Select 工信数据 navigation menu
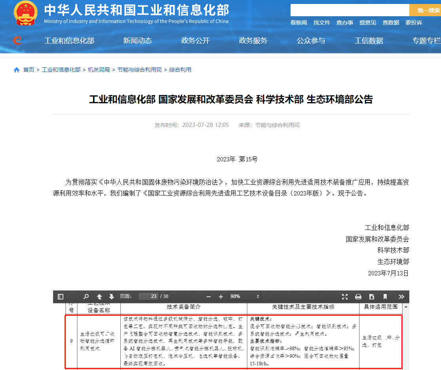 point(369,40)
